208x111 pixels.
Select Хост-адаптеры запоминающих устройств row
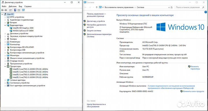(x=27, y=86)
